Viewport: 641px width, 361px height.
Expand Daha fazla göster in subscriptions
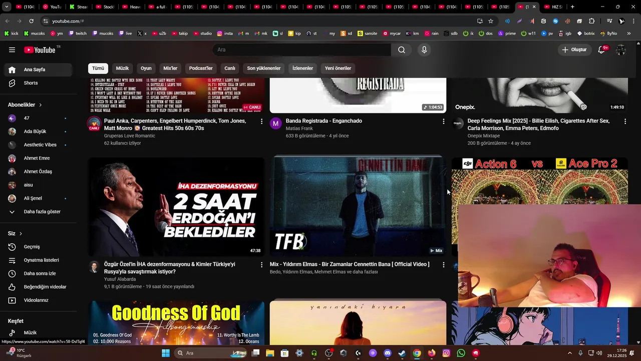point(38,212)
